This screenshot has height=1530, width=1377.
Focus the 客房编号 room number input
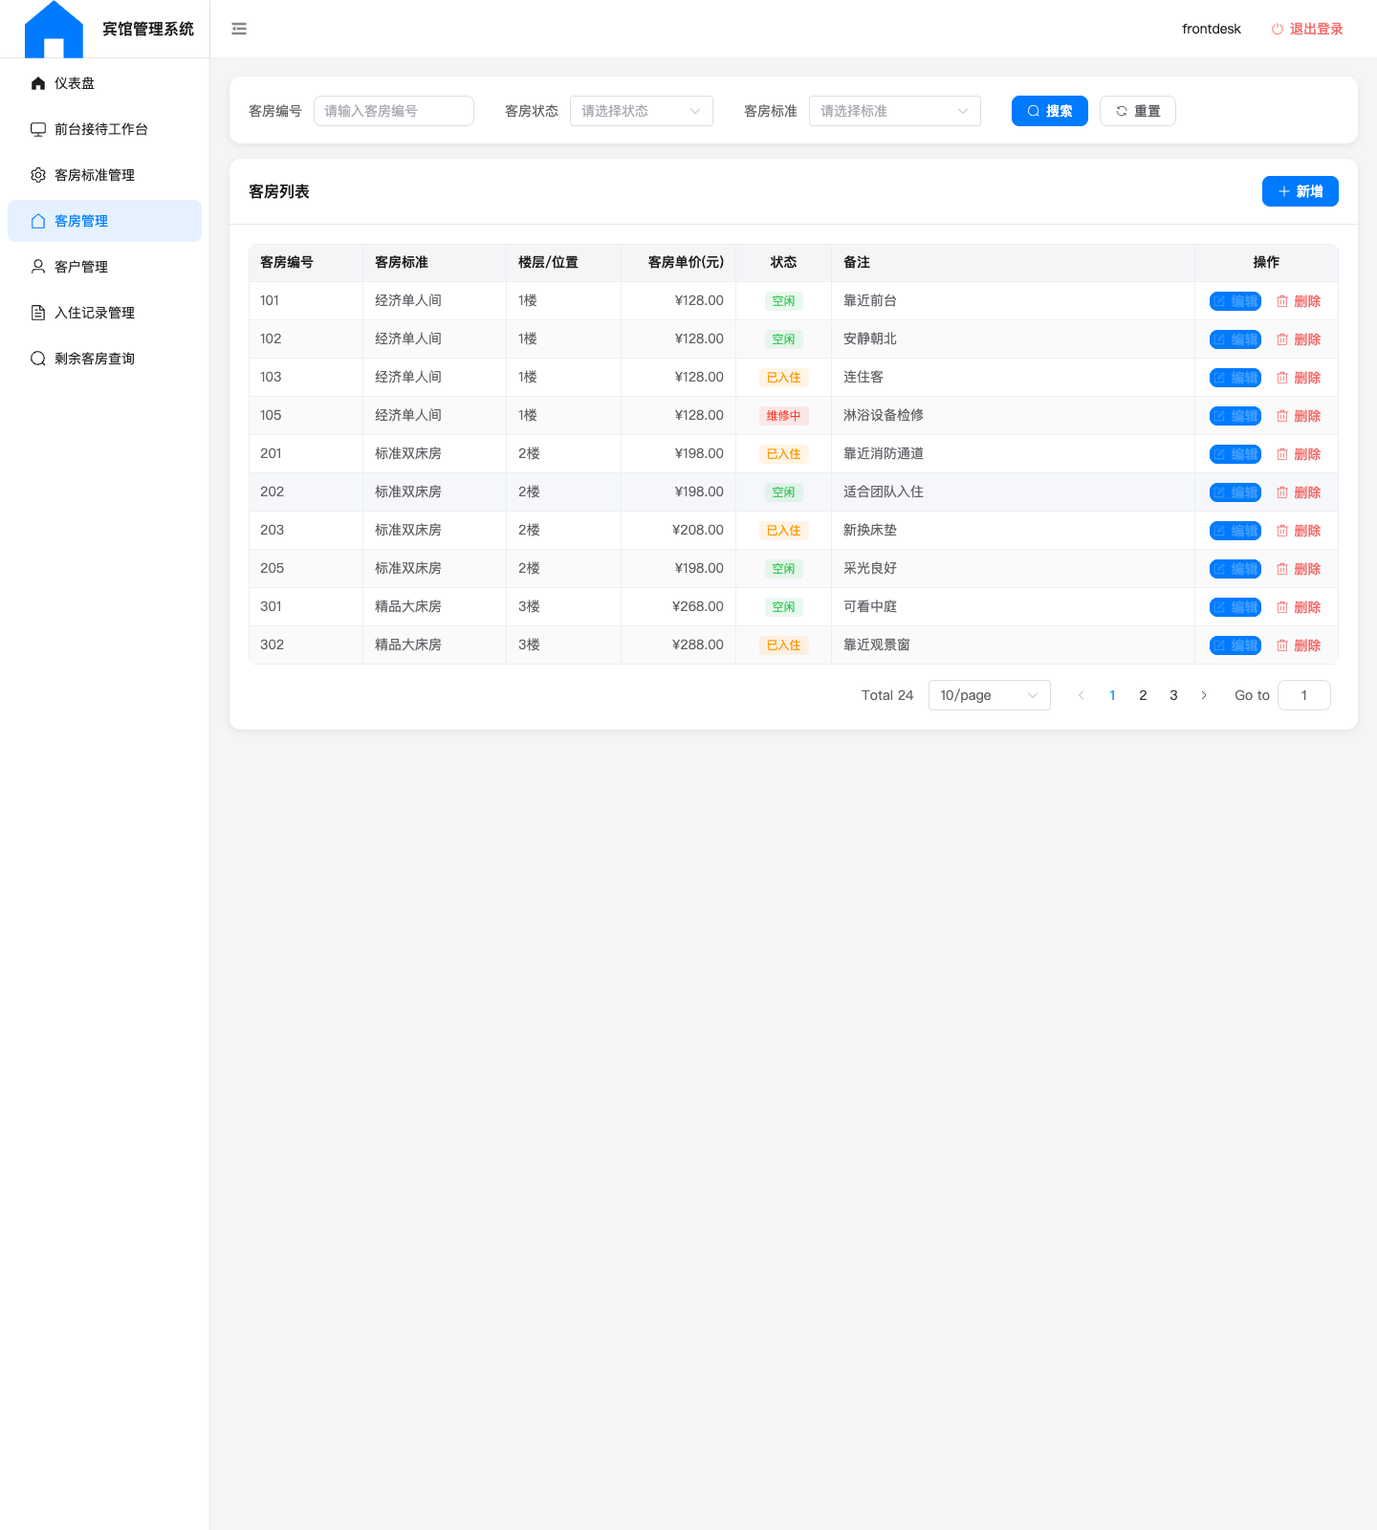[394, 111]
